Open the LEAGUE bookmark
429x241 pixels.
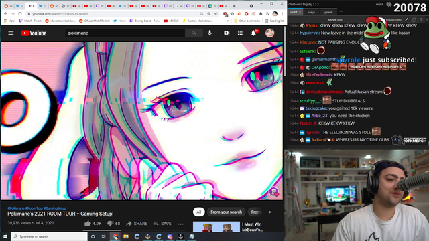(x=172, y=21)
